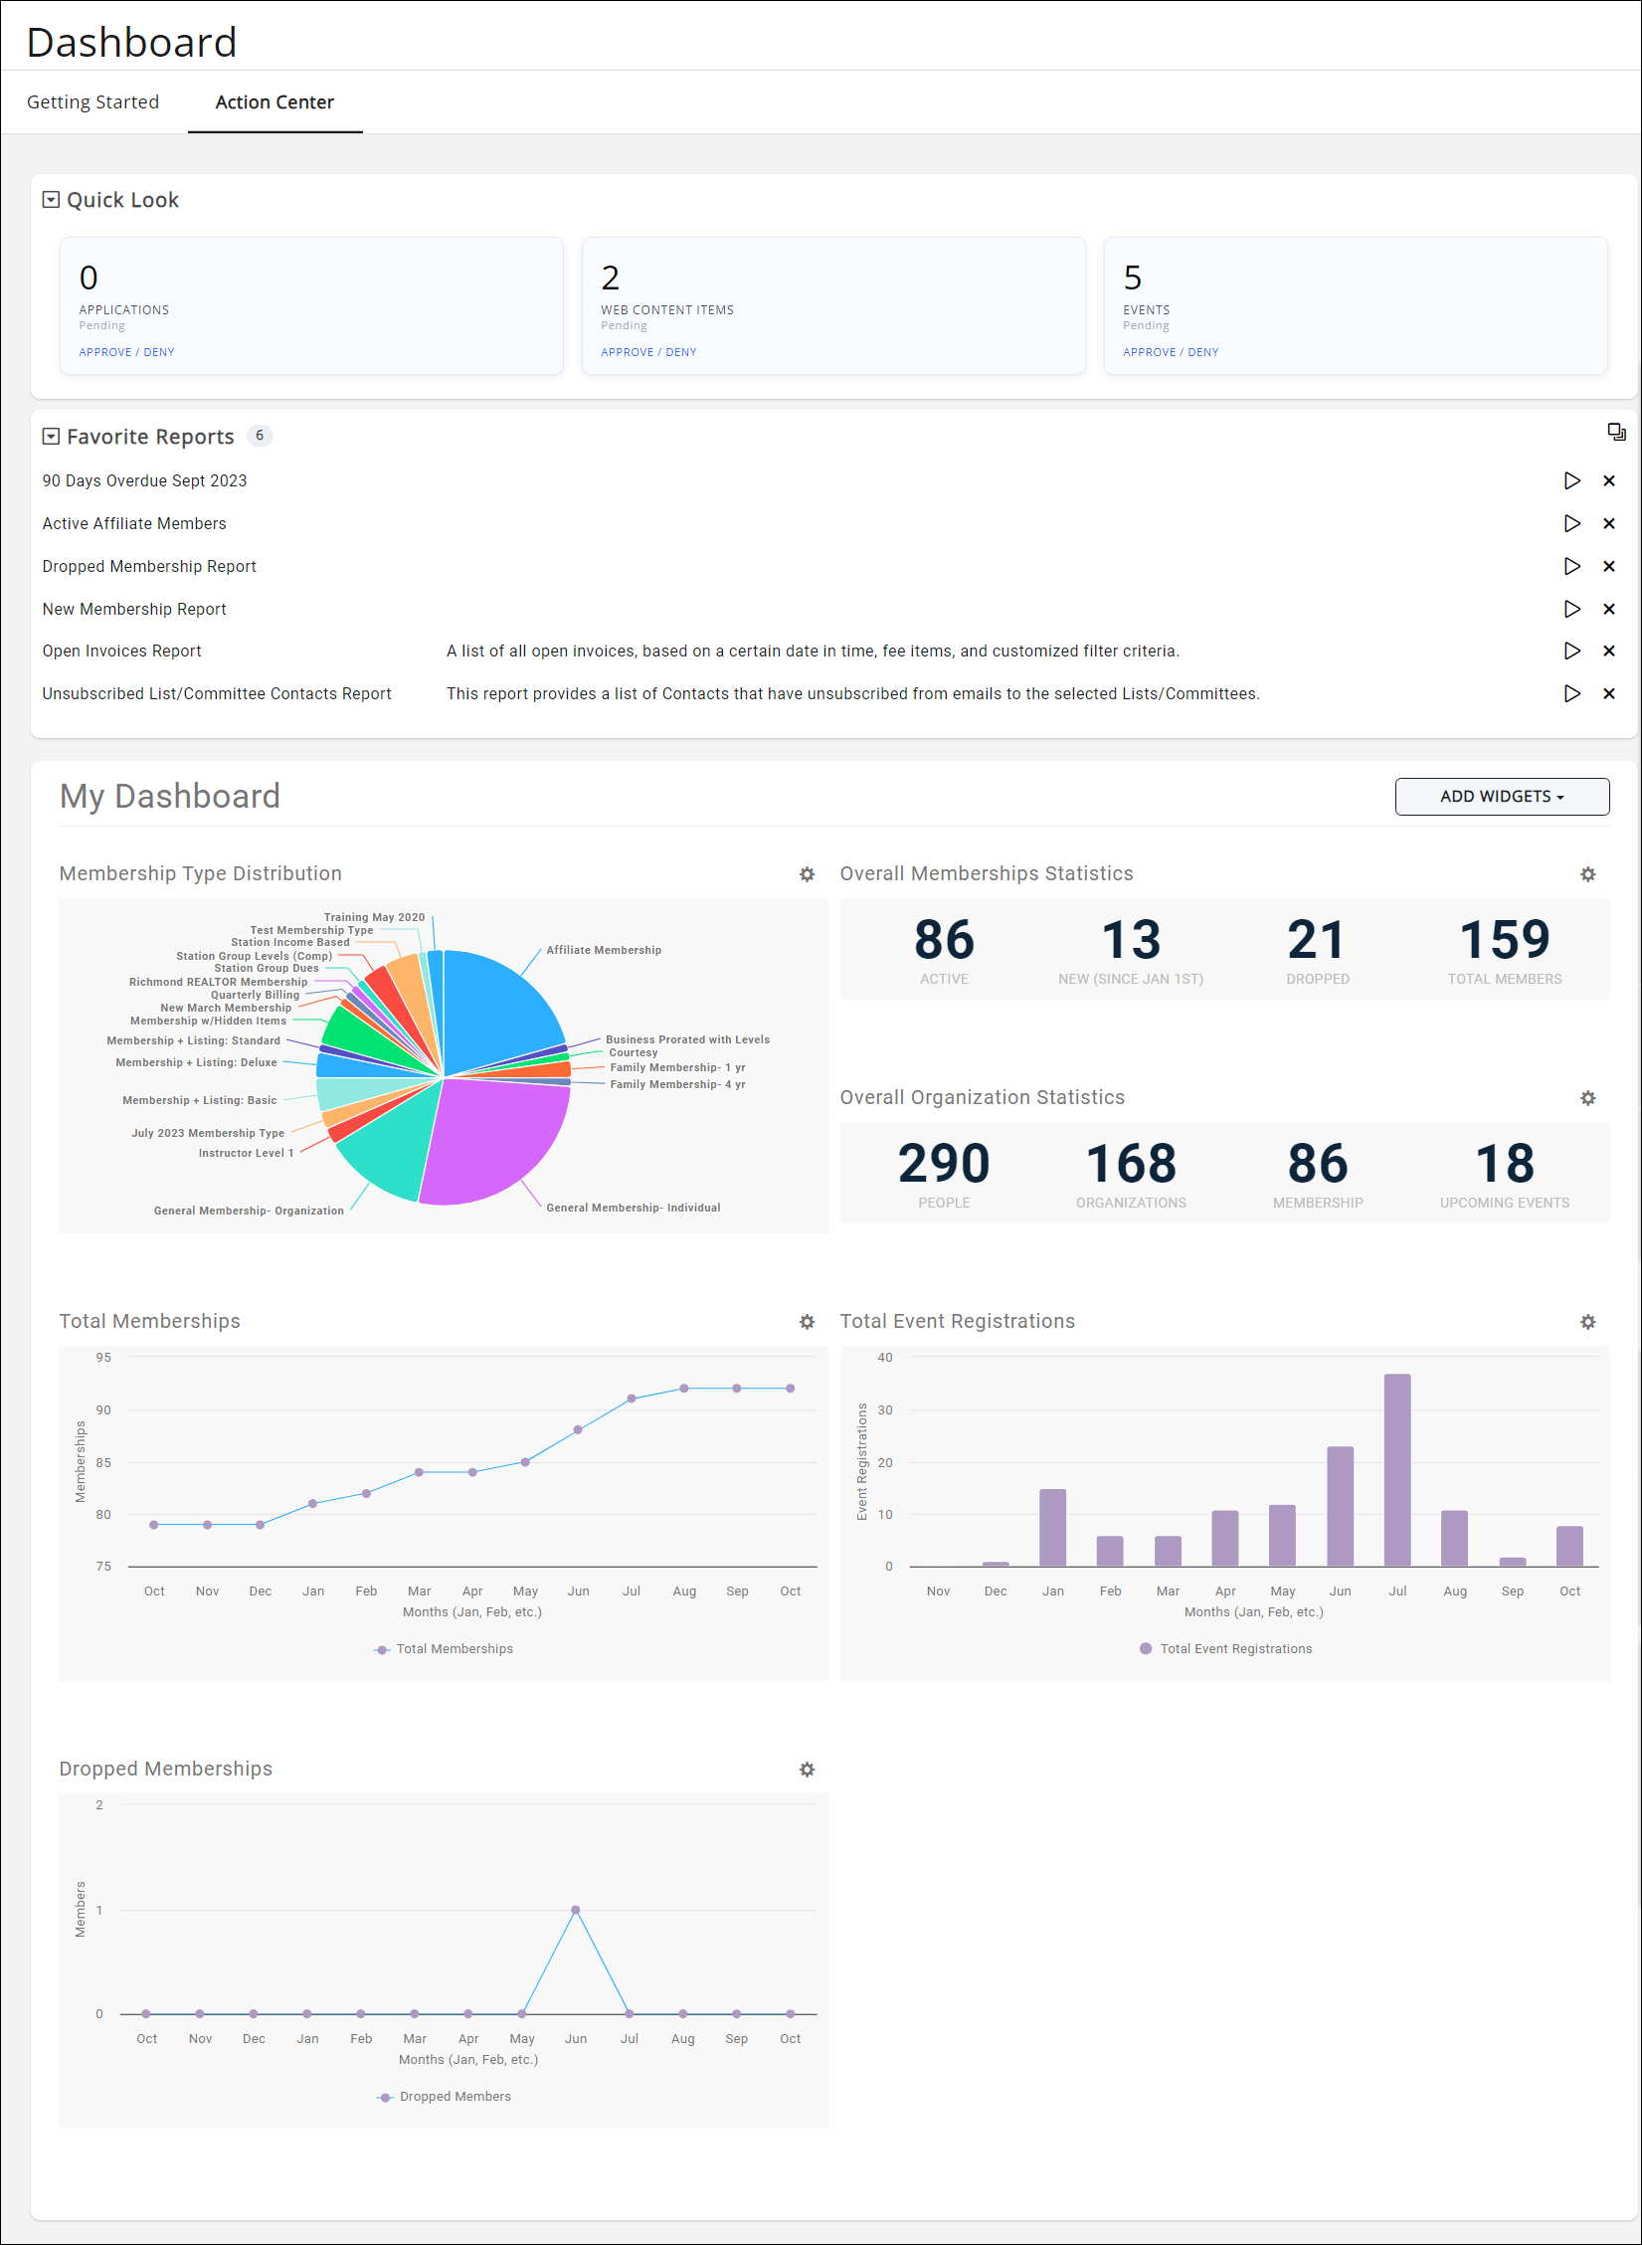Deny the pending Events
The image size is (1642, 2245).
point(1202,351)
